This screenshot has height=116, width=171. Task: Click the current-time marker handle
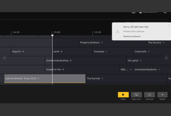tap(52, 35)
